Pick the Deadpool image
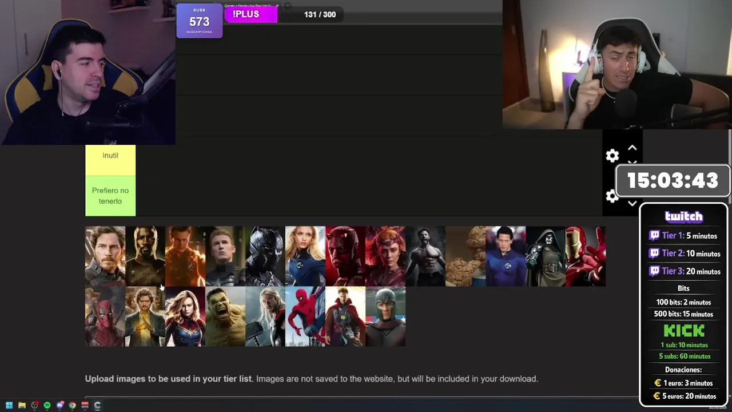 click(105, 316)
